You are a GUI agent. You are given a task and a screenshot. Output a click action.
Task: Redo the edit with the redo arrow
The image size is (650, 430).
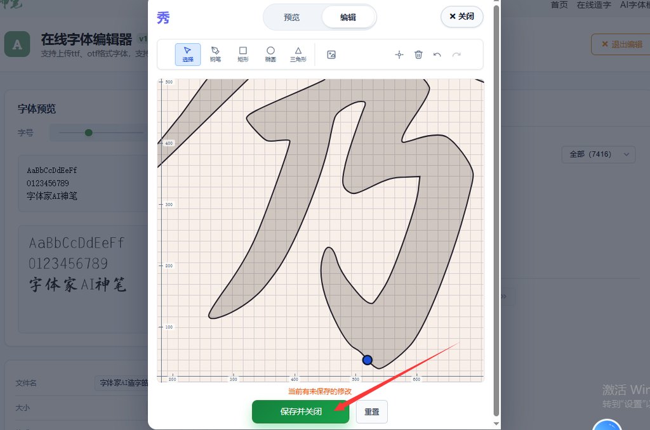point(457,55)
